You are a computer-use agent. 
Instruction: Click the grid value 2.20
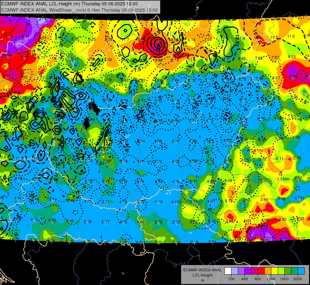pyautogui.click(x=175, y=141)
